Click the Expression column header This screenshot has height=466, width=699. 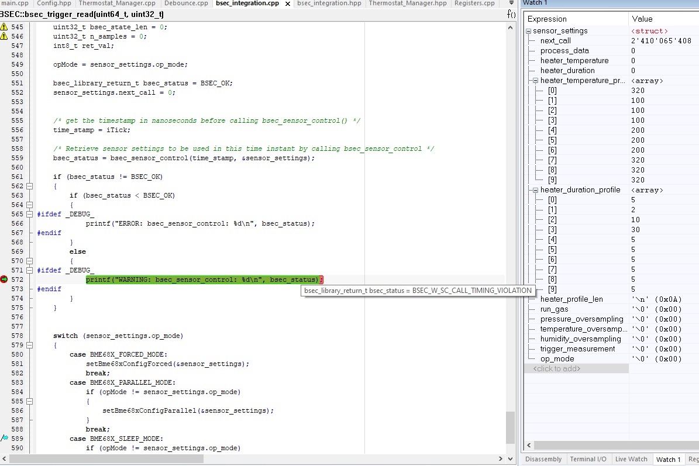[x=547, y=19]
